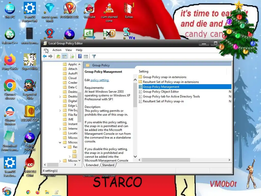Select Resultant Set of Policy snap-in extensions
The height and width of the screenshot is (196, 261).
click(x=171, y=82)
